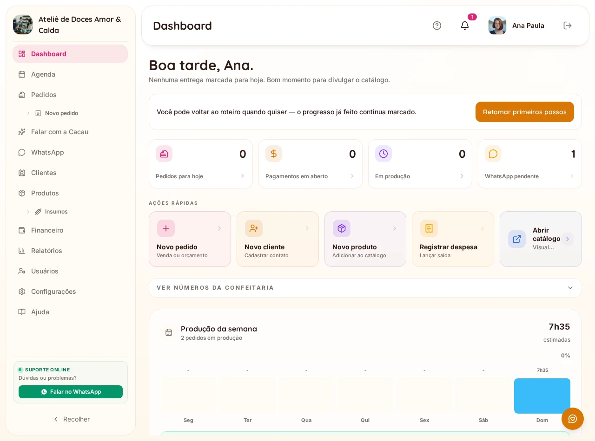Go to Agenda in the sidebar
This screenshot has width=595, height=441.
(x=70, y=74)
